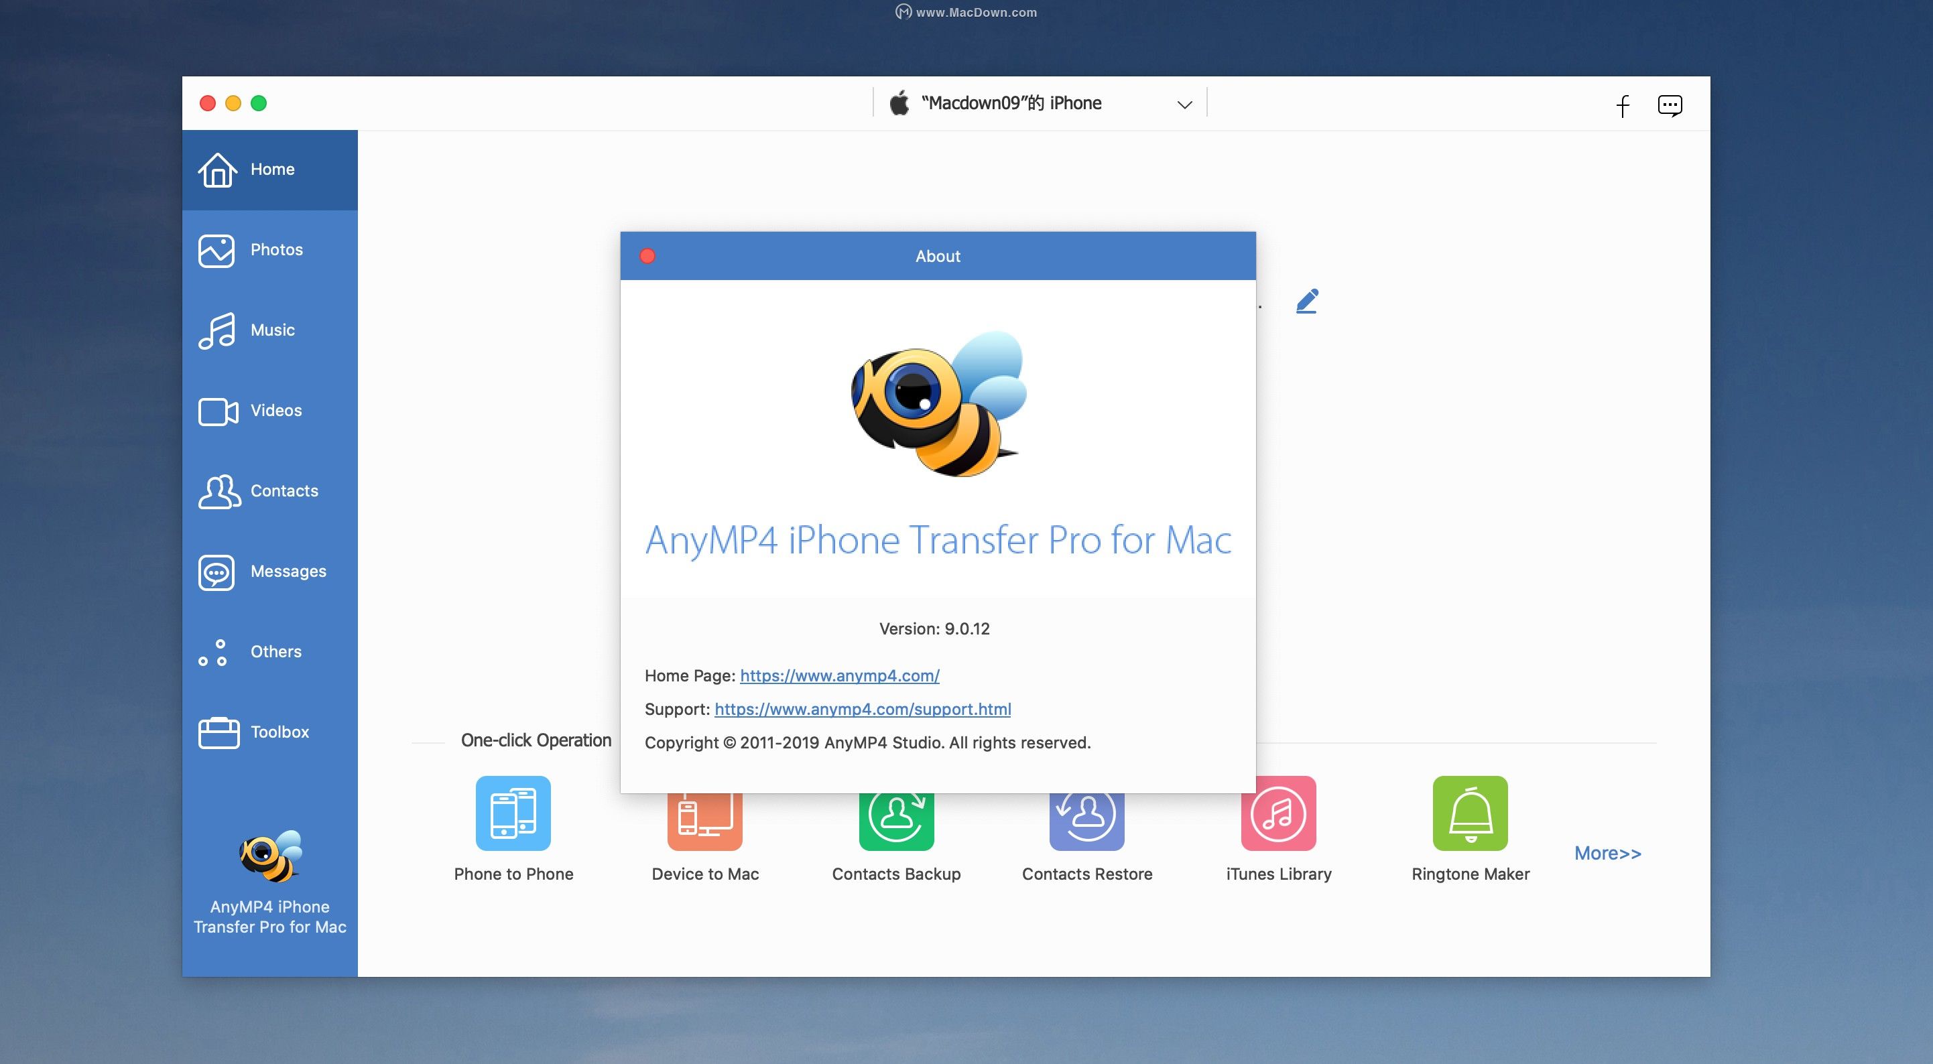Minimize the main window with yellow button

(x=233, y=104)
